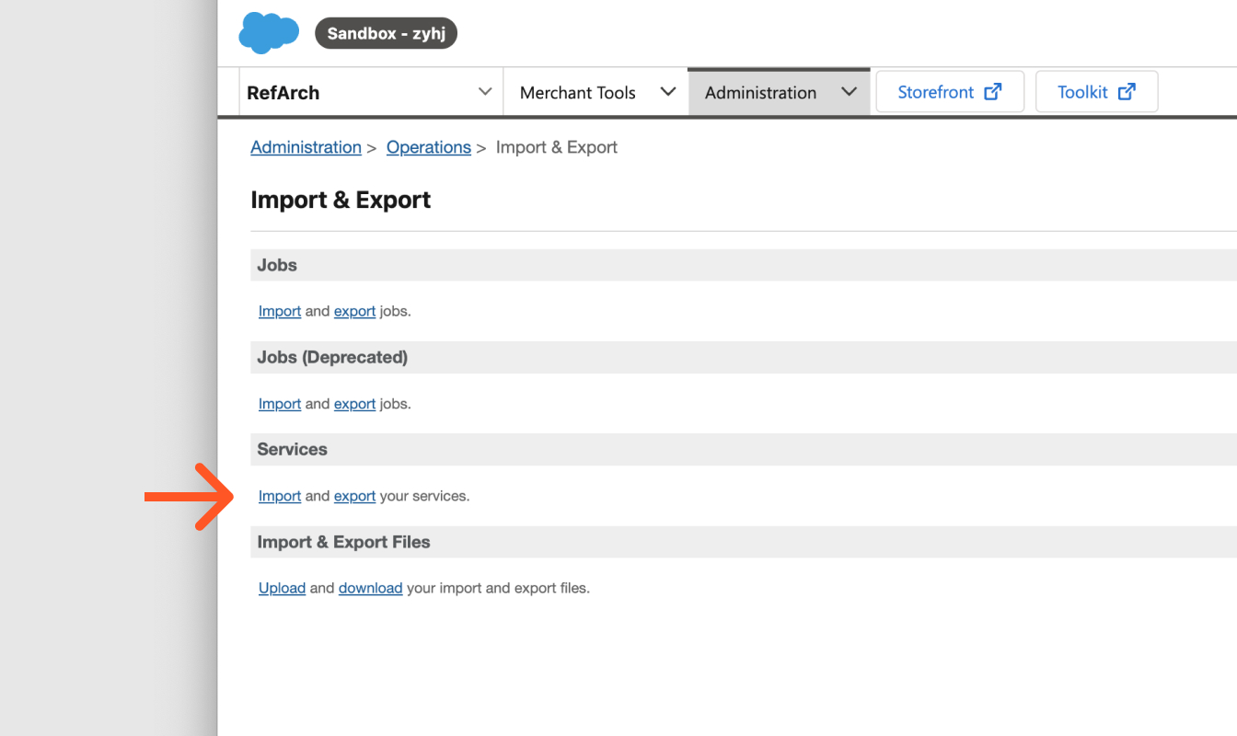Open download link for export files

[370, 588]
